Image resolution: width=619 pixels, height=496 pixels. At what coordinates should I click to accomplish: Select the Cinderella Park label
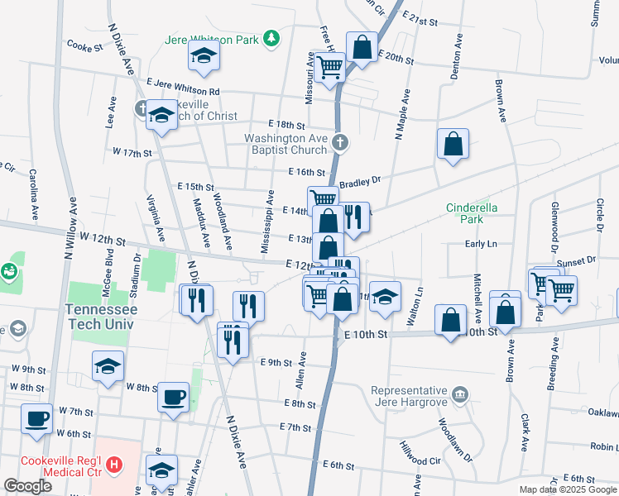point(472,213)
